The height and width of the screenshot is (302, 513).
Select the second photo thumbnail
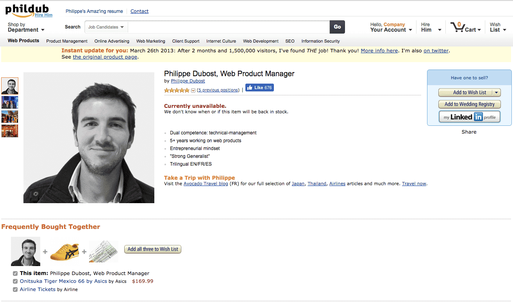[x=10, y=102]
